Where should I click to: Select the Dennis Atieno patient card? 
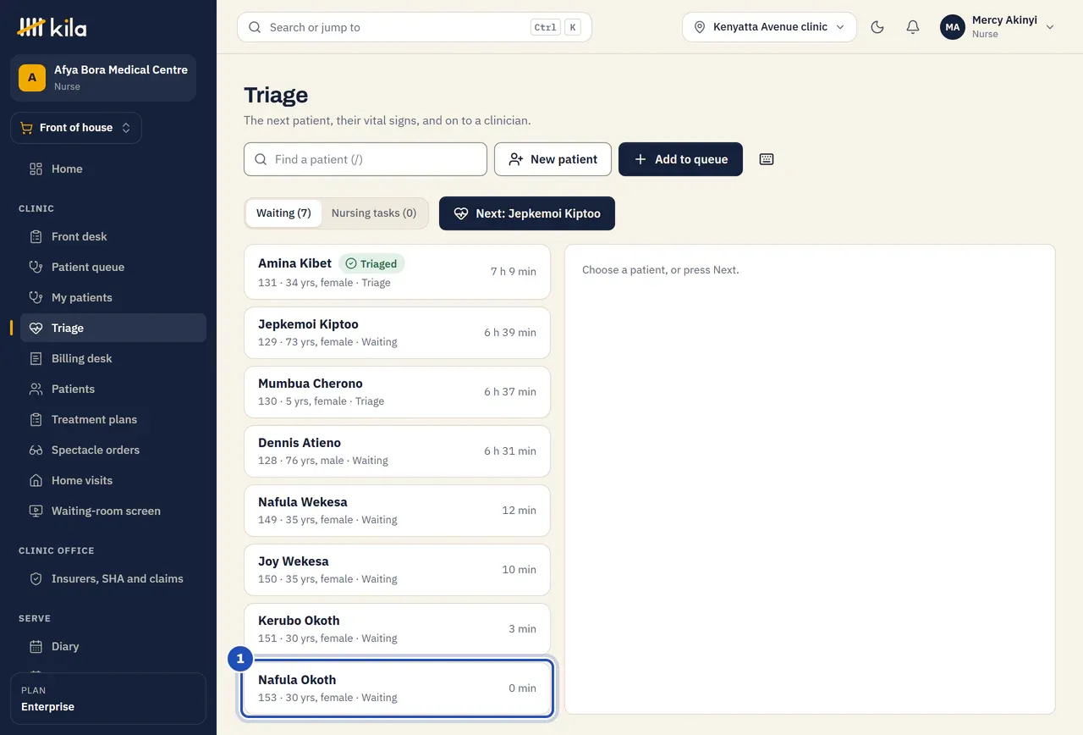(x=397, y=451)
